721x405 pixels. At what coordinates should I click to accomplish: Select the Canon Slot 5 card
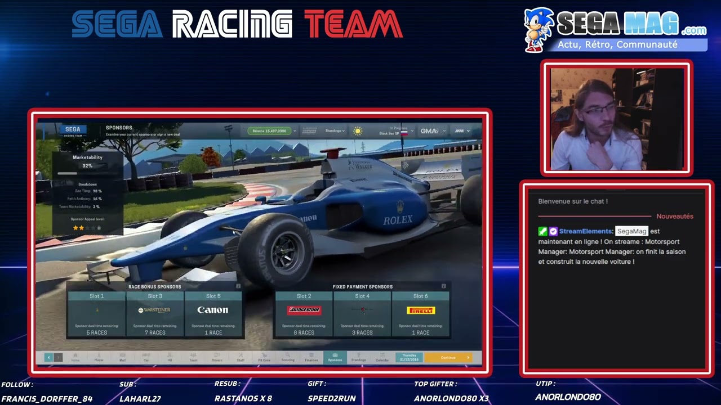[213, 314]
